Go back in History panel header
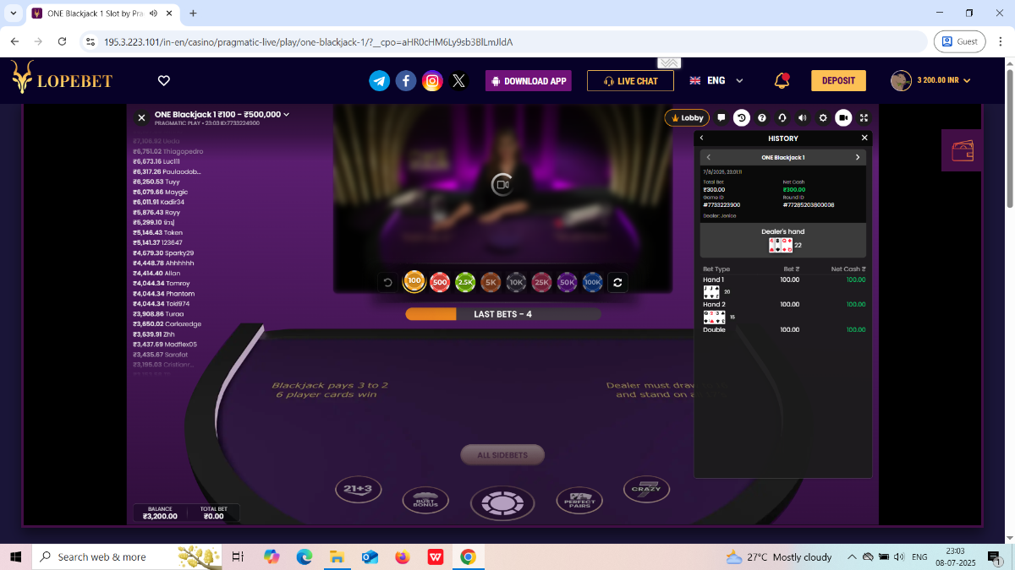The width and height of the screenshot is (1015, 570). click(x=702, y=138)
